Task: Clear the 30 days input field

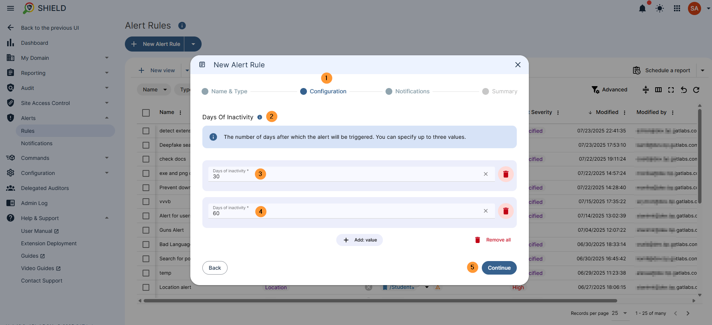Action: [486, 174]
